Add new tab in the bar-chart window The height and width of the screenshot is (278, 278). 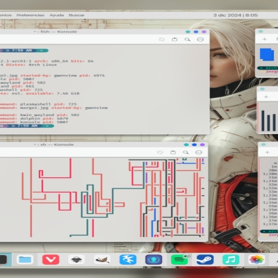[266, 97]
